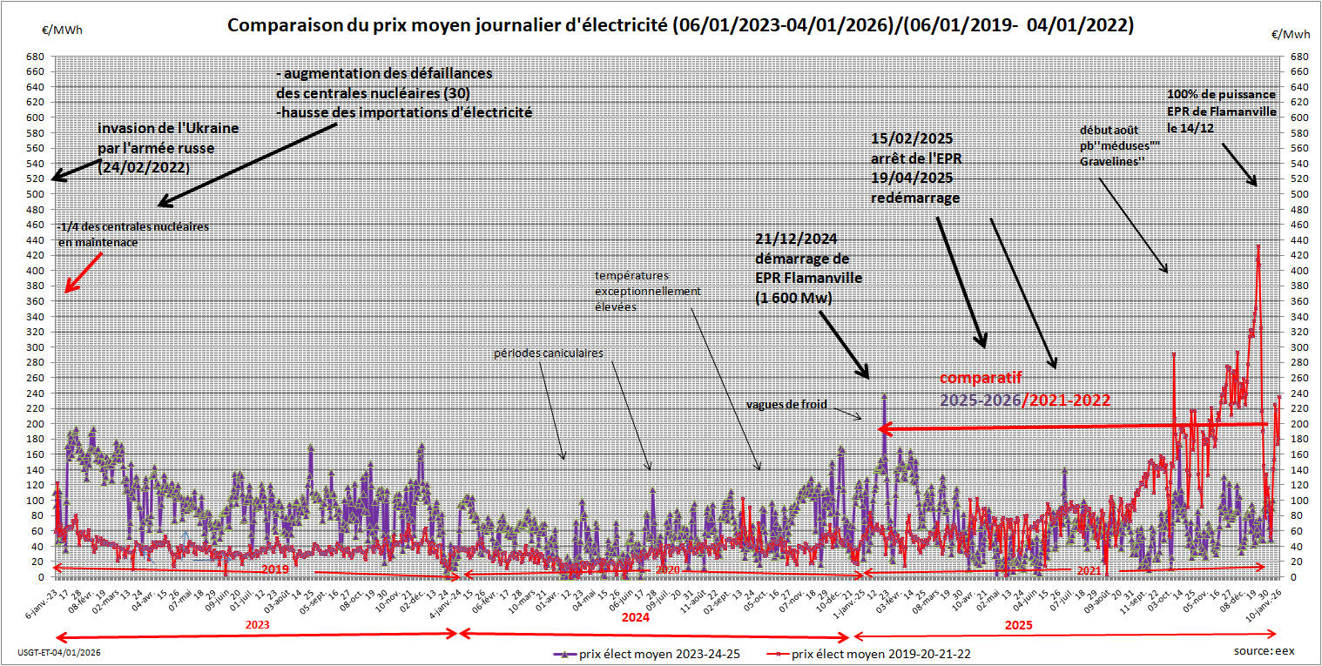
Task: Click the '100% de puissance EPR' annotation
Action: click(x=1220, y=110)
